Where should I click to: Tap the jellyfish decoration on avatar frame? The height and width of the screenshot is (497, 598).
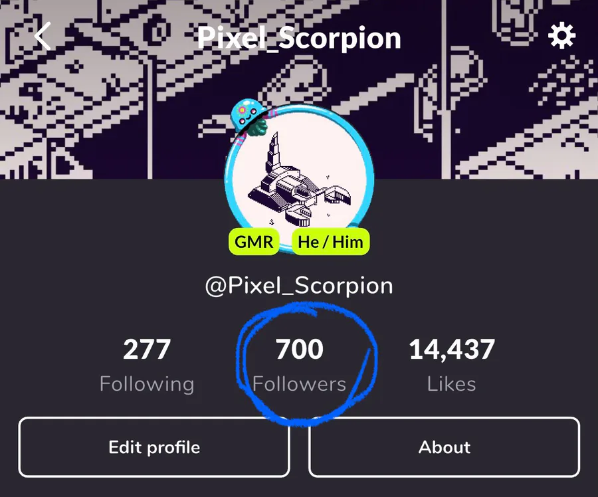pos(249,116)
